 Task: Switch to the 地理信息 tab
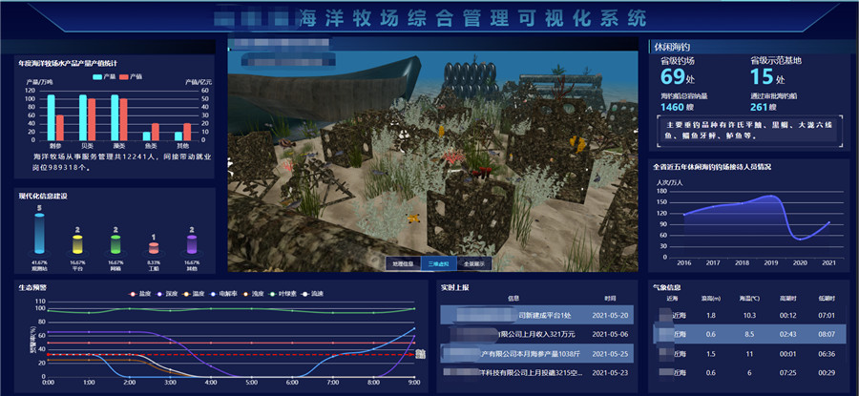(403, 262)
